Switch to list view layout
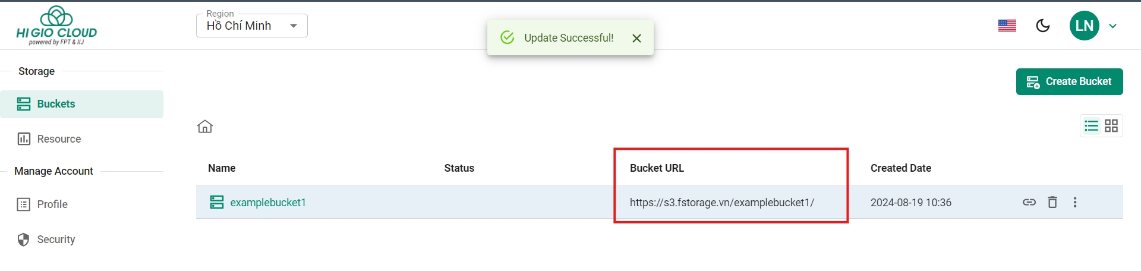This screenshot has width=1141, height=271. [1092, 126]
